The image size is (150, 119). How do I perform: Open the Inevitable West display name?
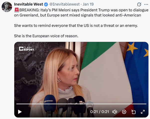[x=28, y=4]
